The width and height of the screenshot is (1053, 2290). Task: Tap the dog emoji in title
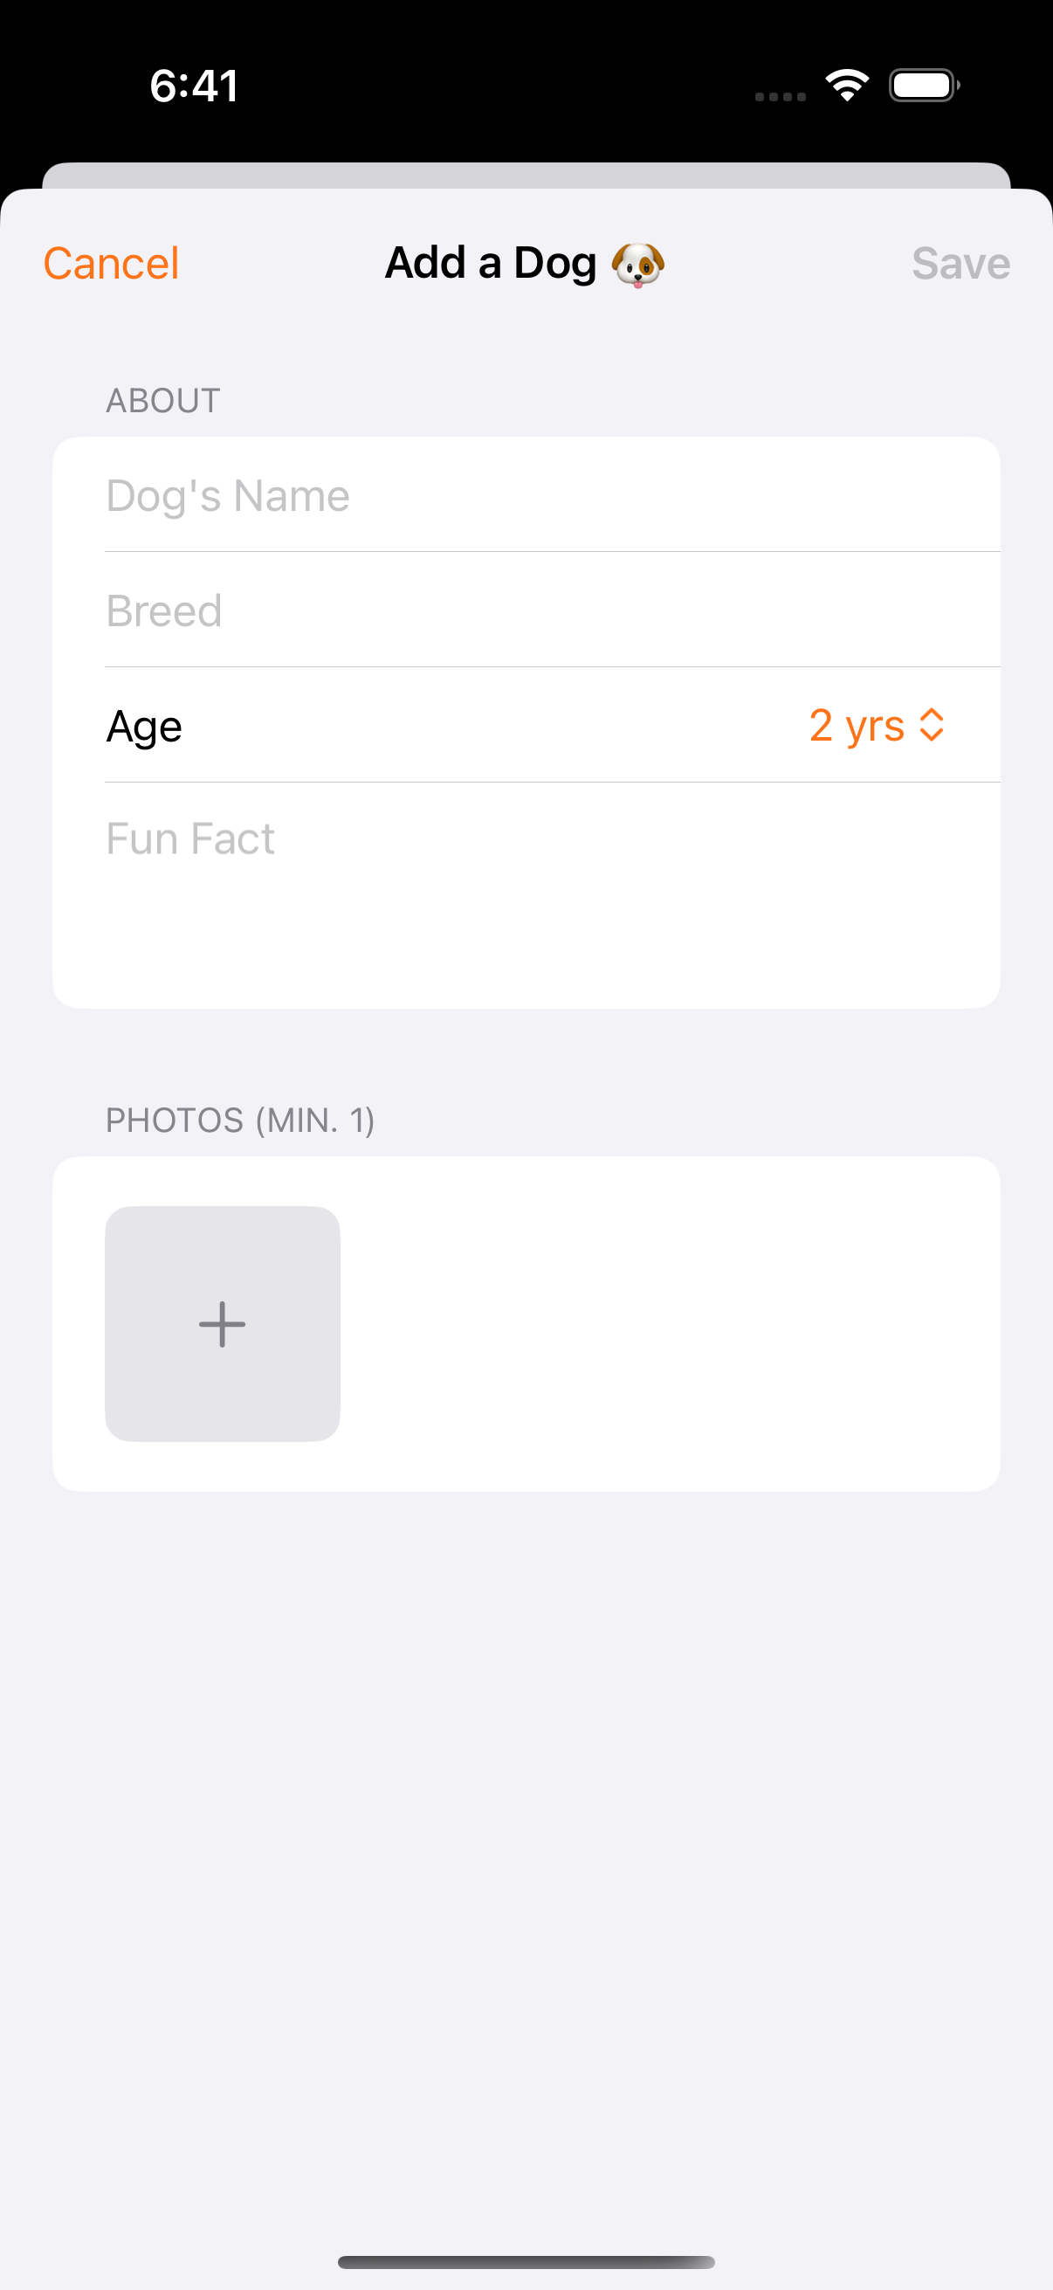click(x=638, y=265)
